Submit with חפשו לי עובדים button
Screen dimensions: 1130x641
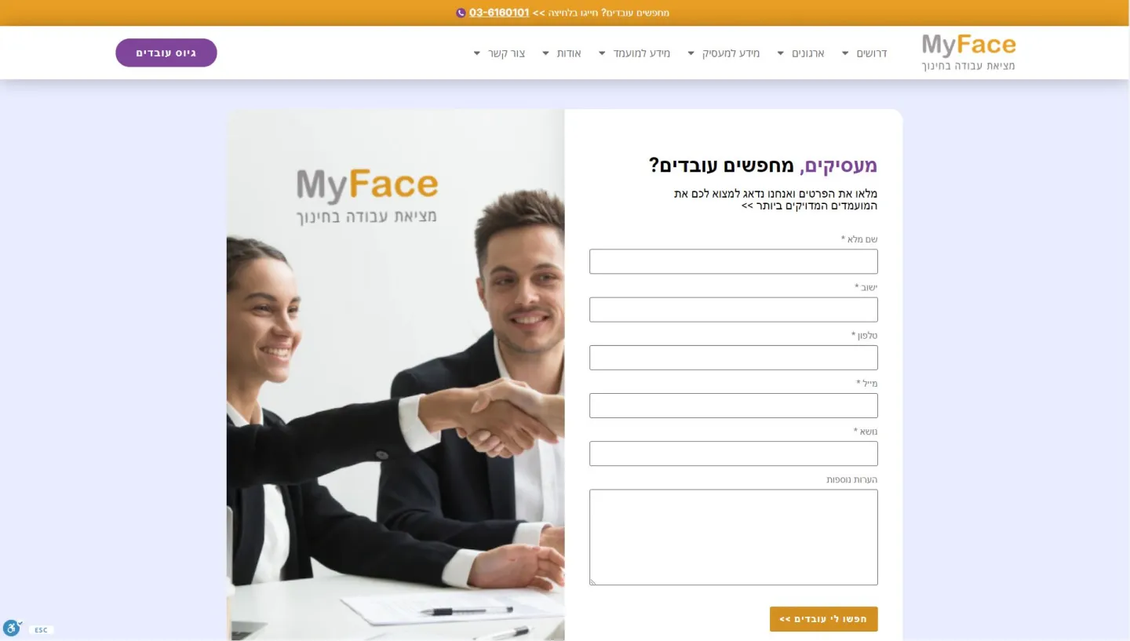pyautogui.click(x=823, y=619)
